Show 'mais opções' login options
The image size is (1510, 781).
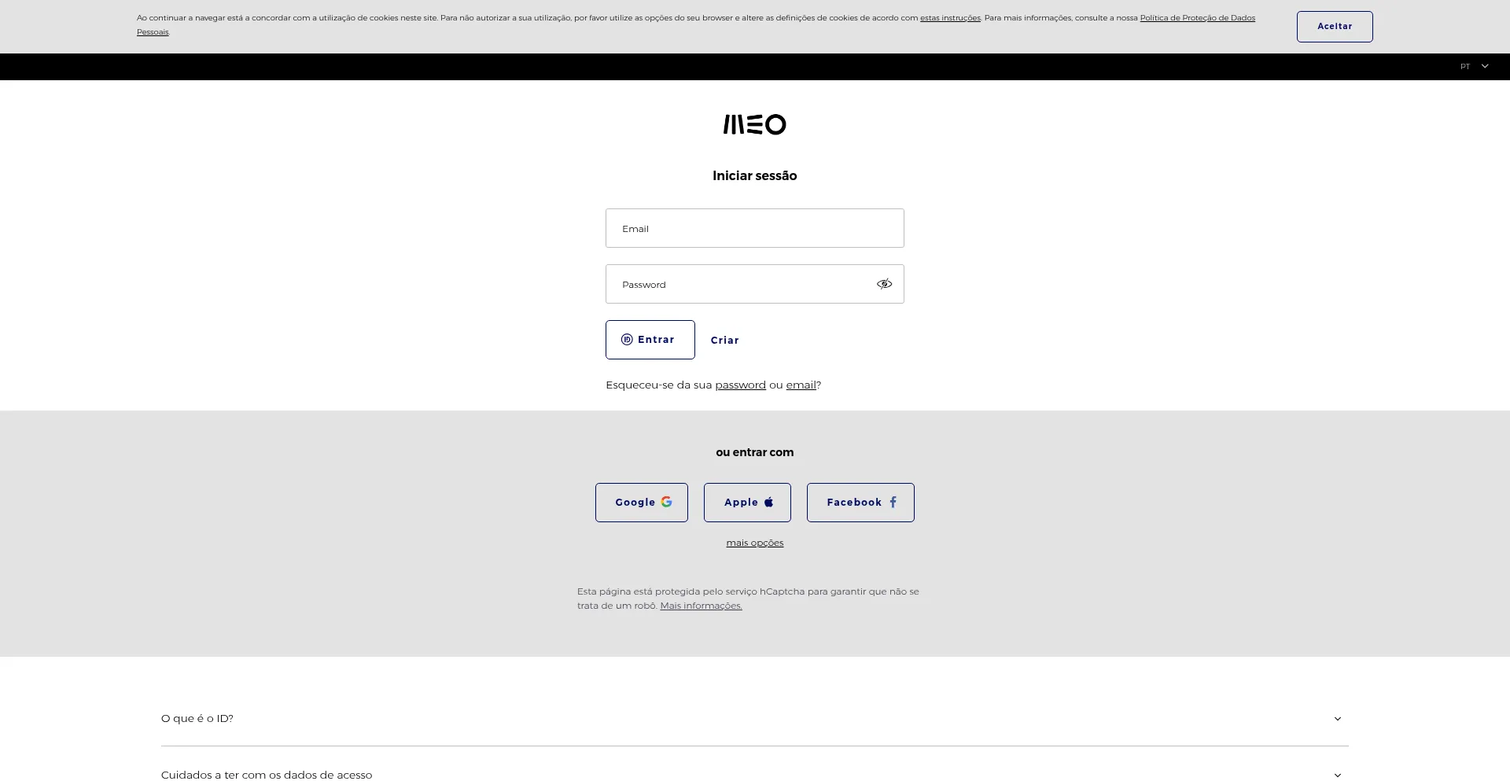coord(754,543)
